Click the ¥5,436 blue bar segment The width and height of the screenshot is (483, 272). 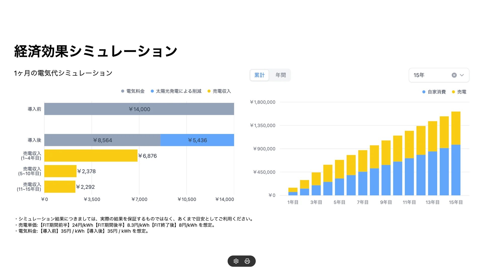(x=197, y=140)
